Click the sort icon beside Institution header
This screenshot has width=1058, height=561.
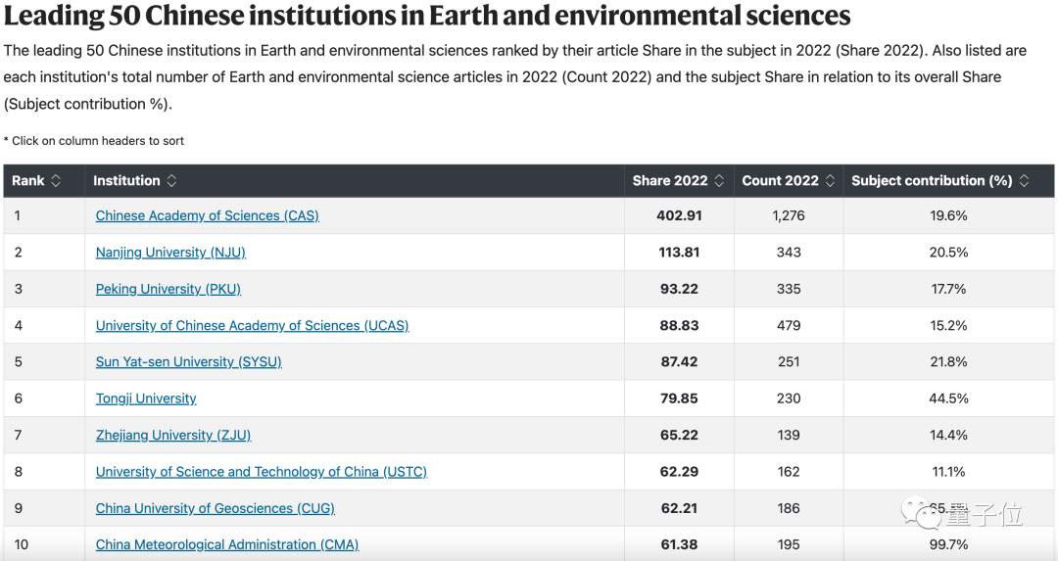tap(171, 181)
